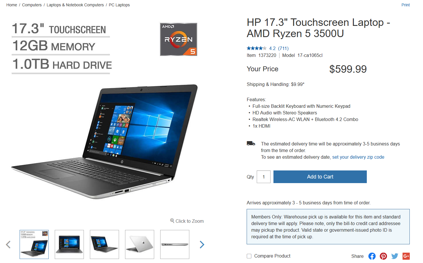Open set your delivery zip code link
This screenshot has height=263, width=423.
tap(358, 157)
